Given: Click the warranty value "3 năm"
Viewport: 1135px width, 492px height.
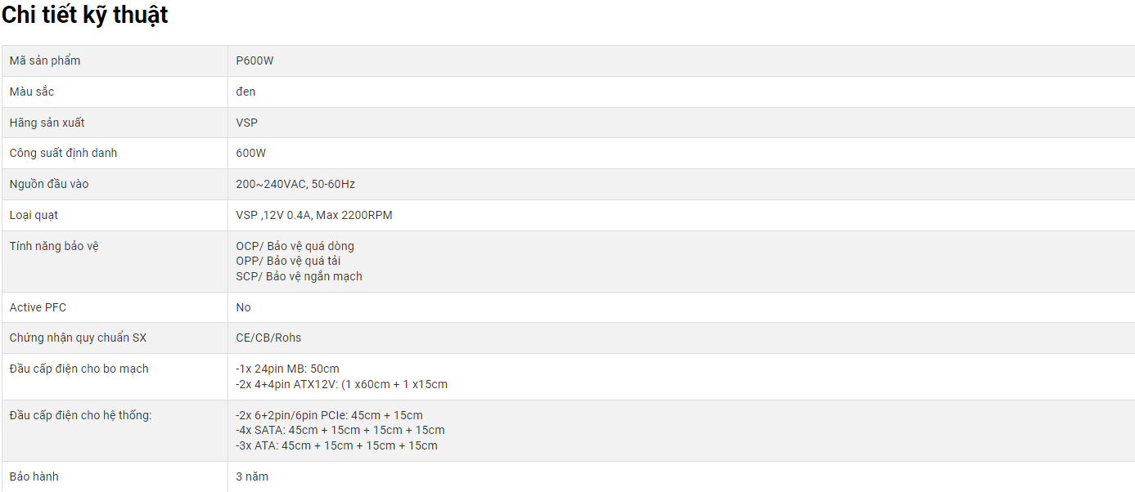Looking at the screenshot, I should (252, 476).
